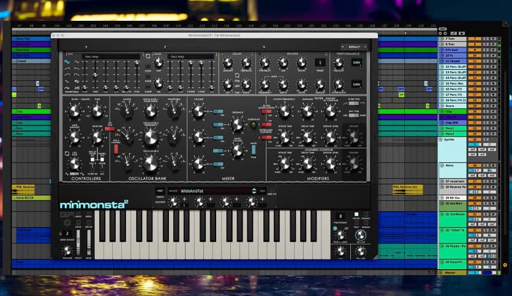Toggle Oscillator 1 blue mixer switch
Viewport: 512px width, 296px height.
coord(218,111)
